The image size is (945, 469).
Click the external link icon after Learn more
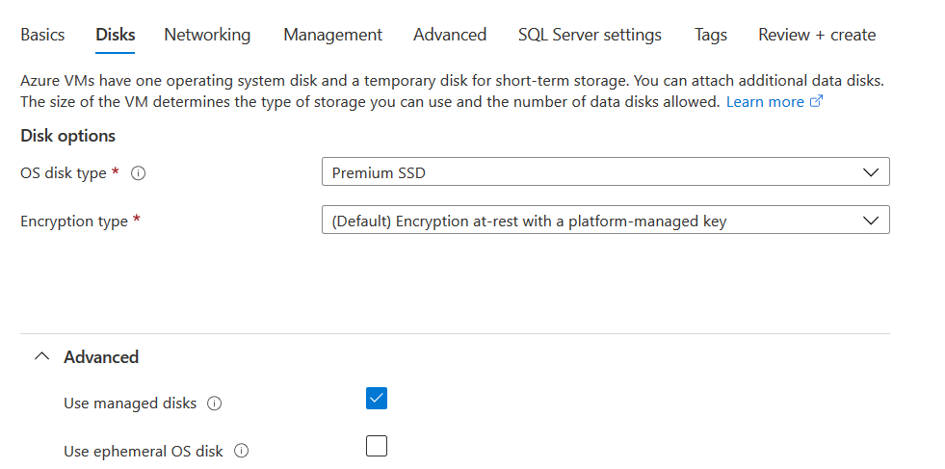coord(816,101)
